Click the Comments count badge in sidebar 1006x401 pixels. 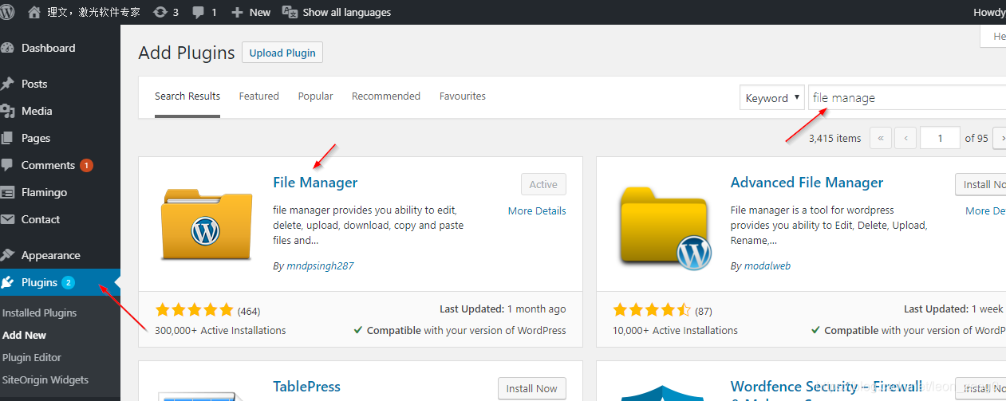point(86,165)
